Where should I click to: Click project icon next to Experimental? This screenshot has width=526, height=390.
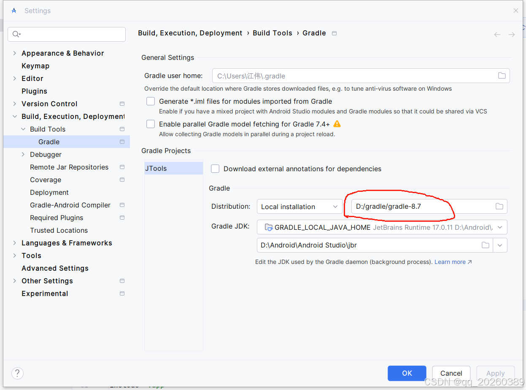pyautogui.click(x=122, y=293)
